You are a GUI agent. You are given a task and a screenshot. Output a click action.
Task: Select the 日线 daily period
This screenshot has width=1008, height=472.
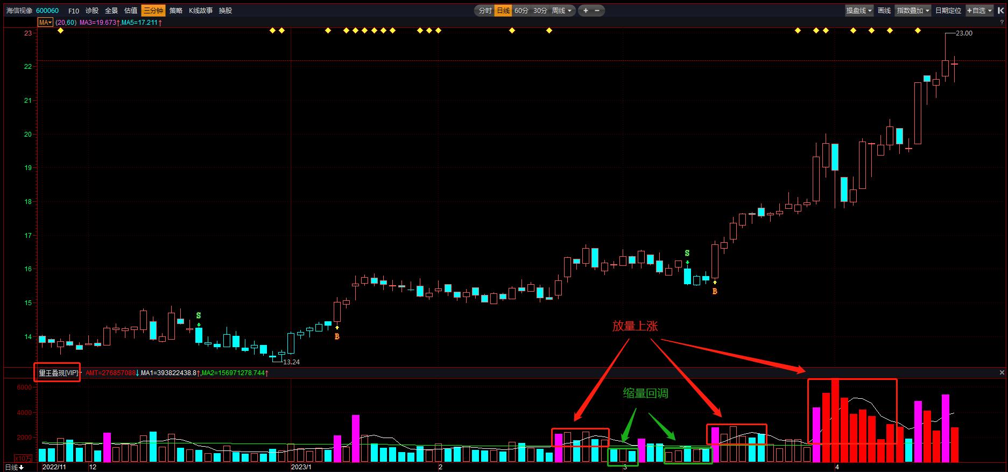[x=503, y=11]
